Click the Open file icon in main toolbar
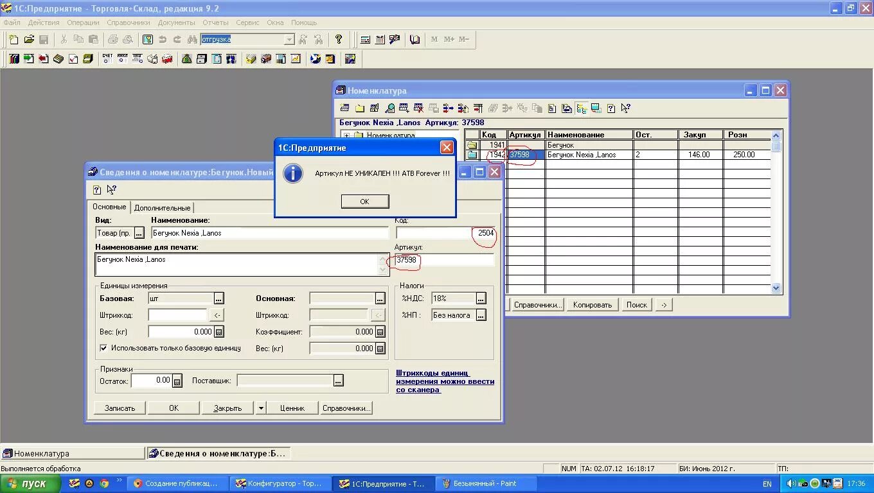 [x=29, y=39]
